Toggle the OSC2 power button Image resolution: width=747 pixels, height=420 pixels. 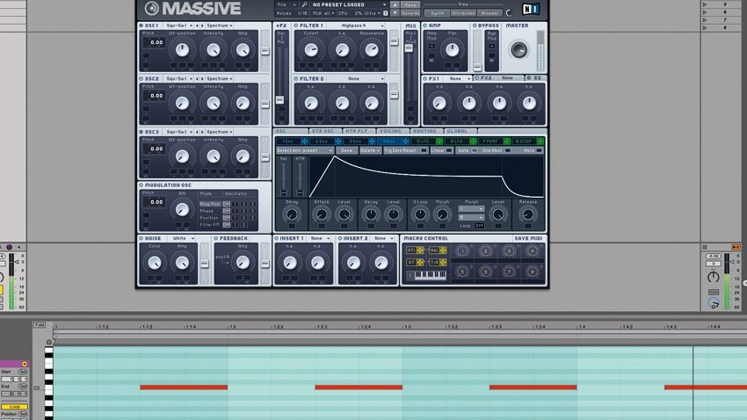click(x=141, y=78)
